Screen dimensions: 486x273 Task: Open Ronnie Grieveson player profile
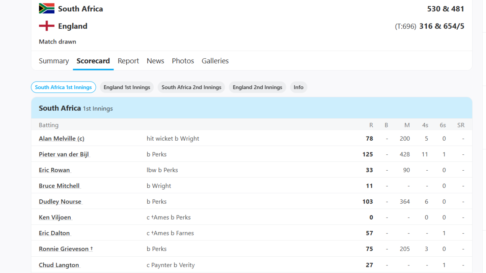pyautogui.click(x=66, y=249)
